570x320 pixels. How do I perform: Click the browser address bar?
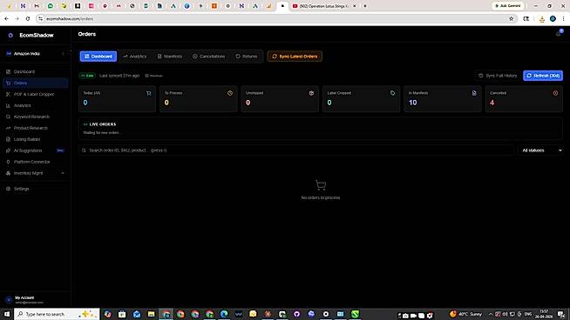[x=273, y=18]
